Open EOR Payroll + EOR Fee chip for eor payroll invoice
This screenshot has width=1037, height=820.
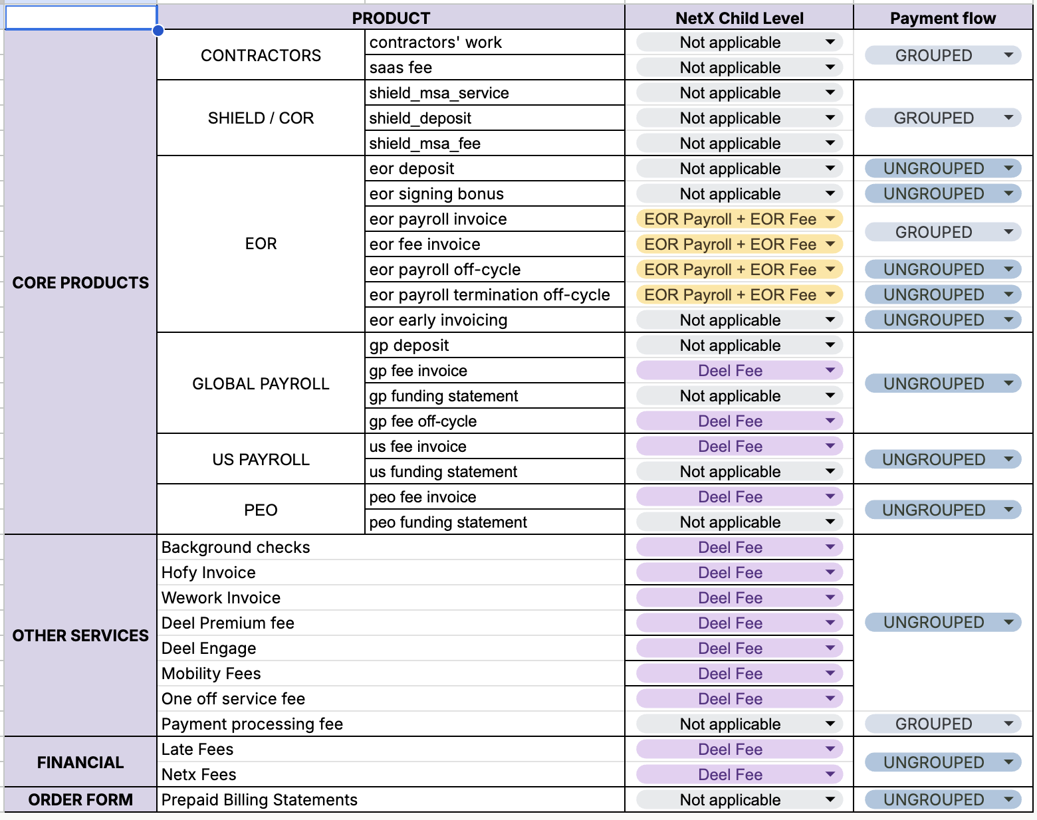pos(830,219)
